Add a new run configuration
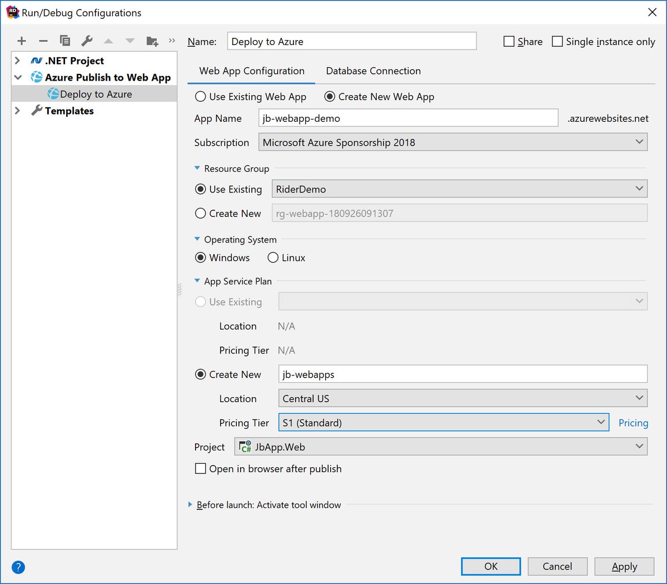667x584 pixels. pyautogui.click(x=22, y=41)
